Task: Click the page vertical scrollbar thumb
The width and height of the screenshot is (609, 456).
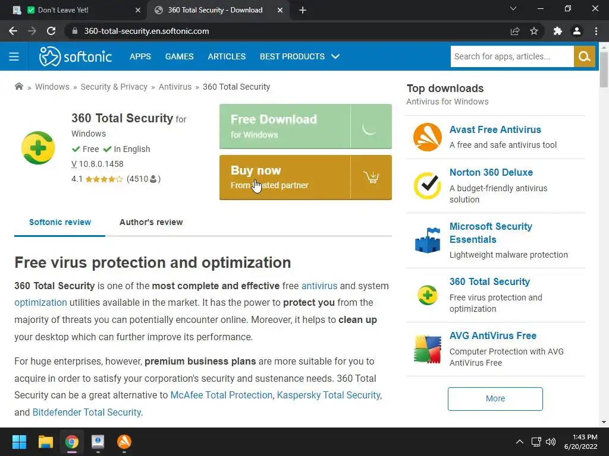Action: [604, 70]
